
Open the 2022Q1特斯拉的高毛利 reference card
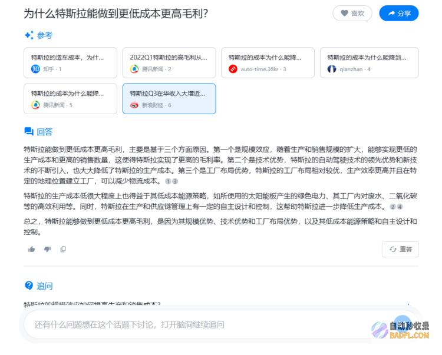tap(169, 63)
